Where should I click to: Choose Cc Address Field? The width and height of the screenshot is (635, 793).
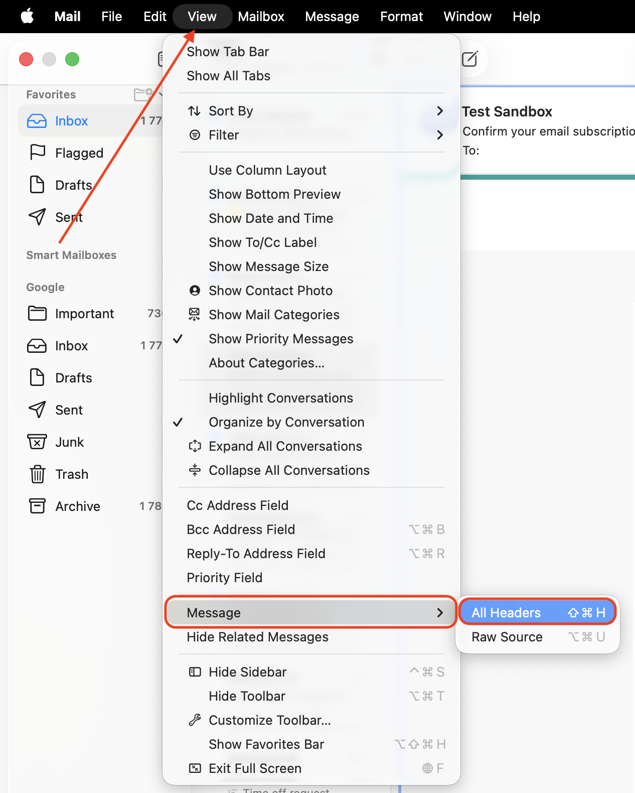pyautogui.click(x=311, y=505)
